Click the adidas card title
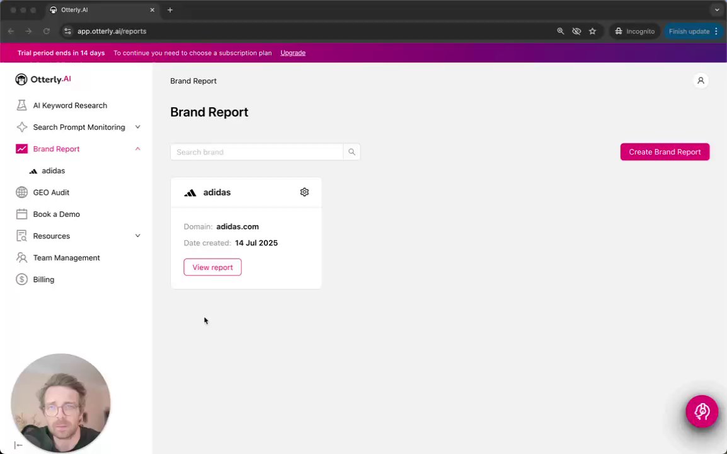727x454 pixels. (217, 192)
